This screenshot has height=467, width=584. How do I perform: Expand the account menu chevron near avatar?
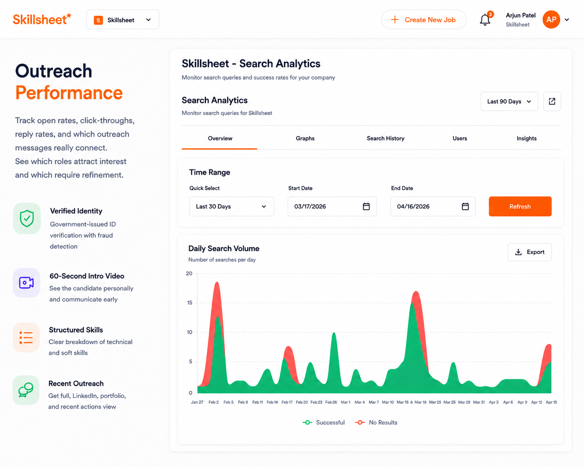tap(567, 20)
